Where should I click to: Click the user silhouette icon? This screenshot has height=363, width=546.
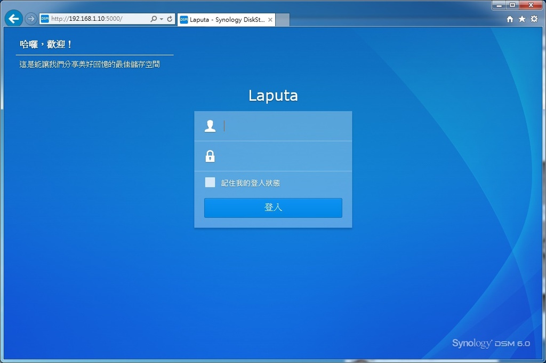[x=210, y=126]
